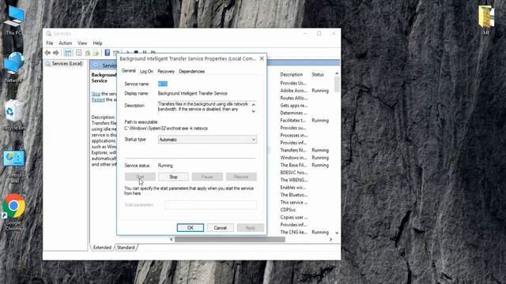Screen dimensions: 506x284
Task: Click the Service name field
Action: [x=207, y=84]
